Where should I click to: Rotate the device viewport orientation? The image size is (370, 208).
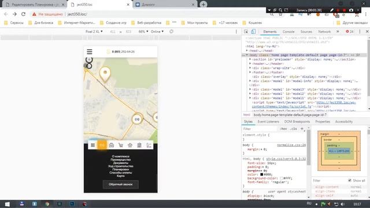171,31
